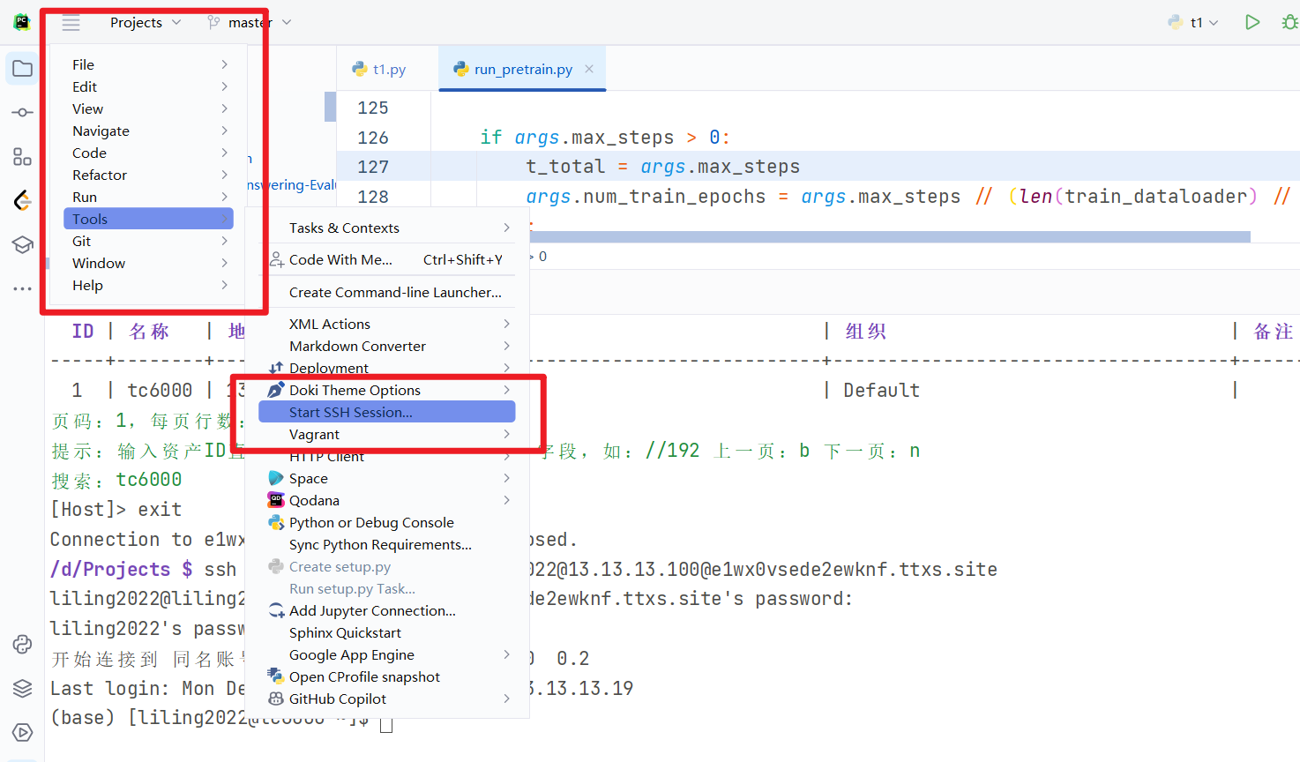1300x762 pixels.
Task: Click the PyCharm logo icon
Action: coord(22,22)
